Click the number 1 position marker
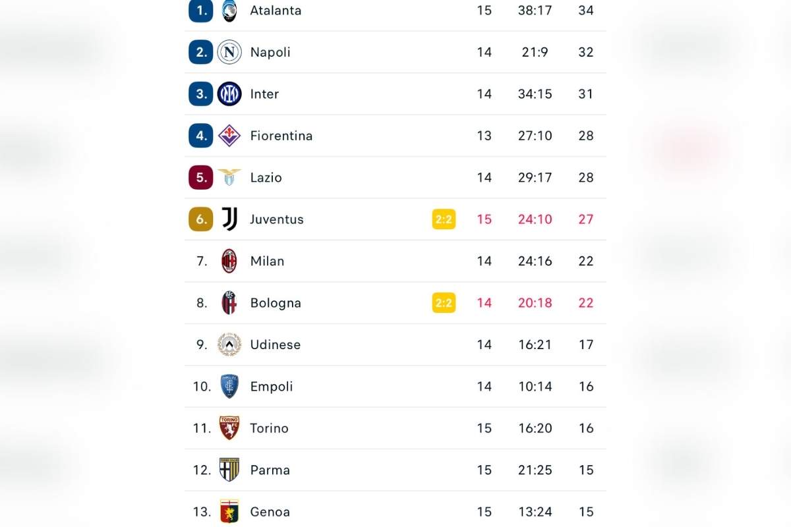Viewport: 791px width, 527px height. 200,11
